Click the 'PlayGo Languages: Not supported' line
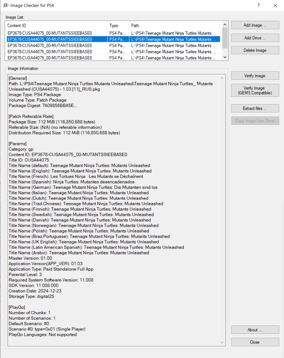Viewport: 284px width, 358px height. click(x=43, y=334)
